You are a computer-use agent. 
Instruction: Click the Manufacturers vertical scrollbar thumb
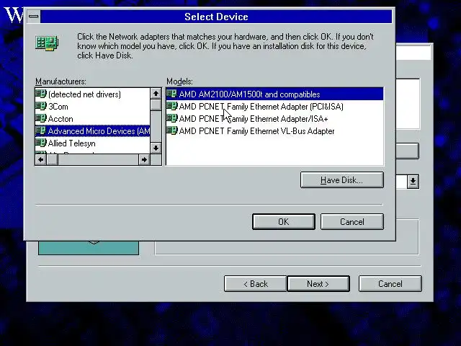(156, 105)
